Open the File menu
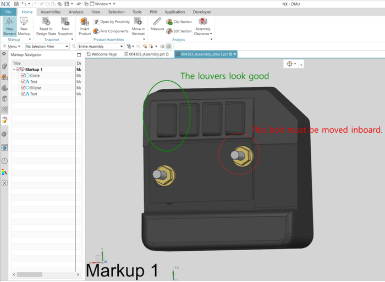385x282 pixels. pos(8,12)
